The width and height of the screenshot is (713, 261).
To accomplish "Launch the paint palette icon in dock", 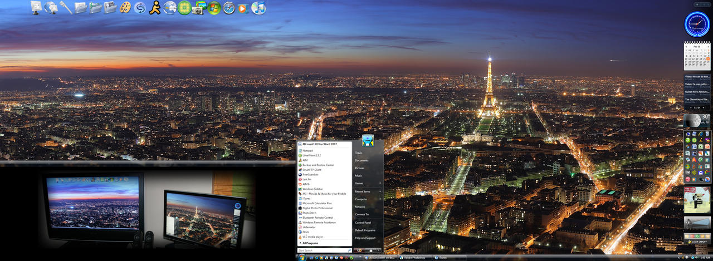I will point(125,7).
